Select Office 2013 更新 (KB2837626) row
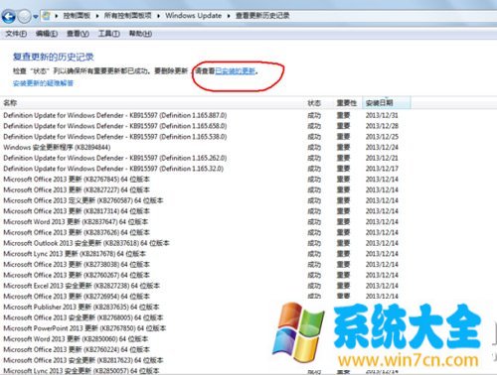The height and width of the screenshot is (375, 497). tap(201, 232)
